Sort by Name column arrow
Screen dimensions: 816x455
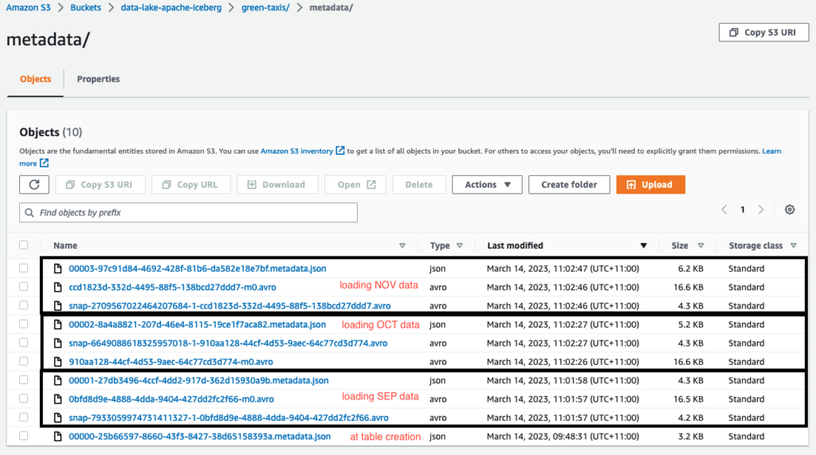pyautogui.click(x=402, y=245)
